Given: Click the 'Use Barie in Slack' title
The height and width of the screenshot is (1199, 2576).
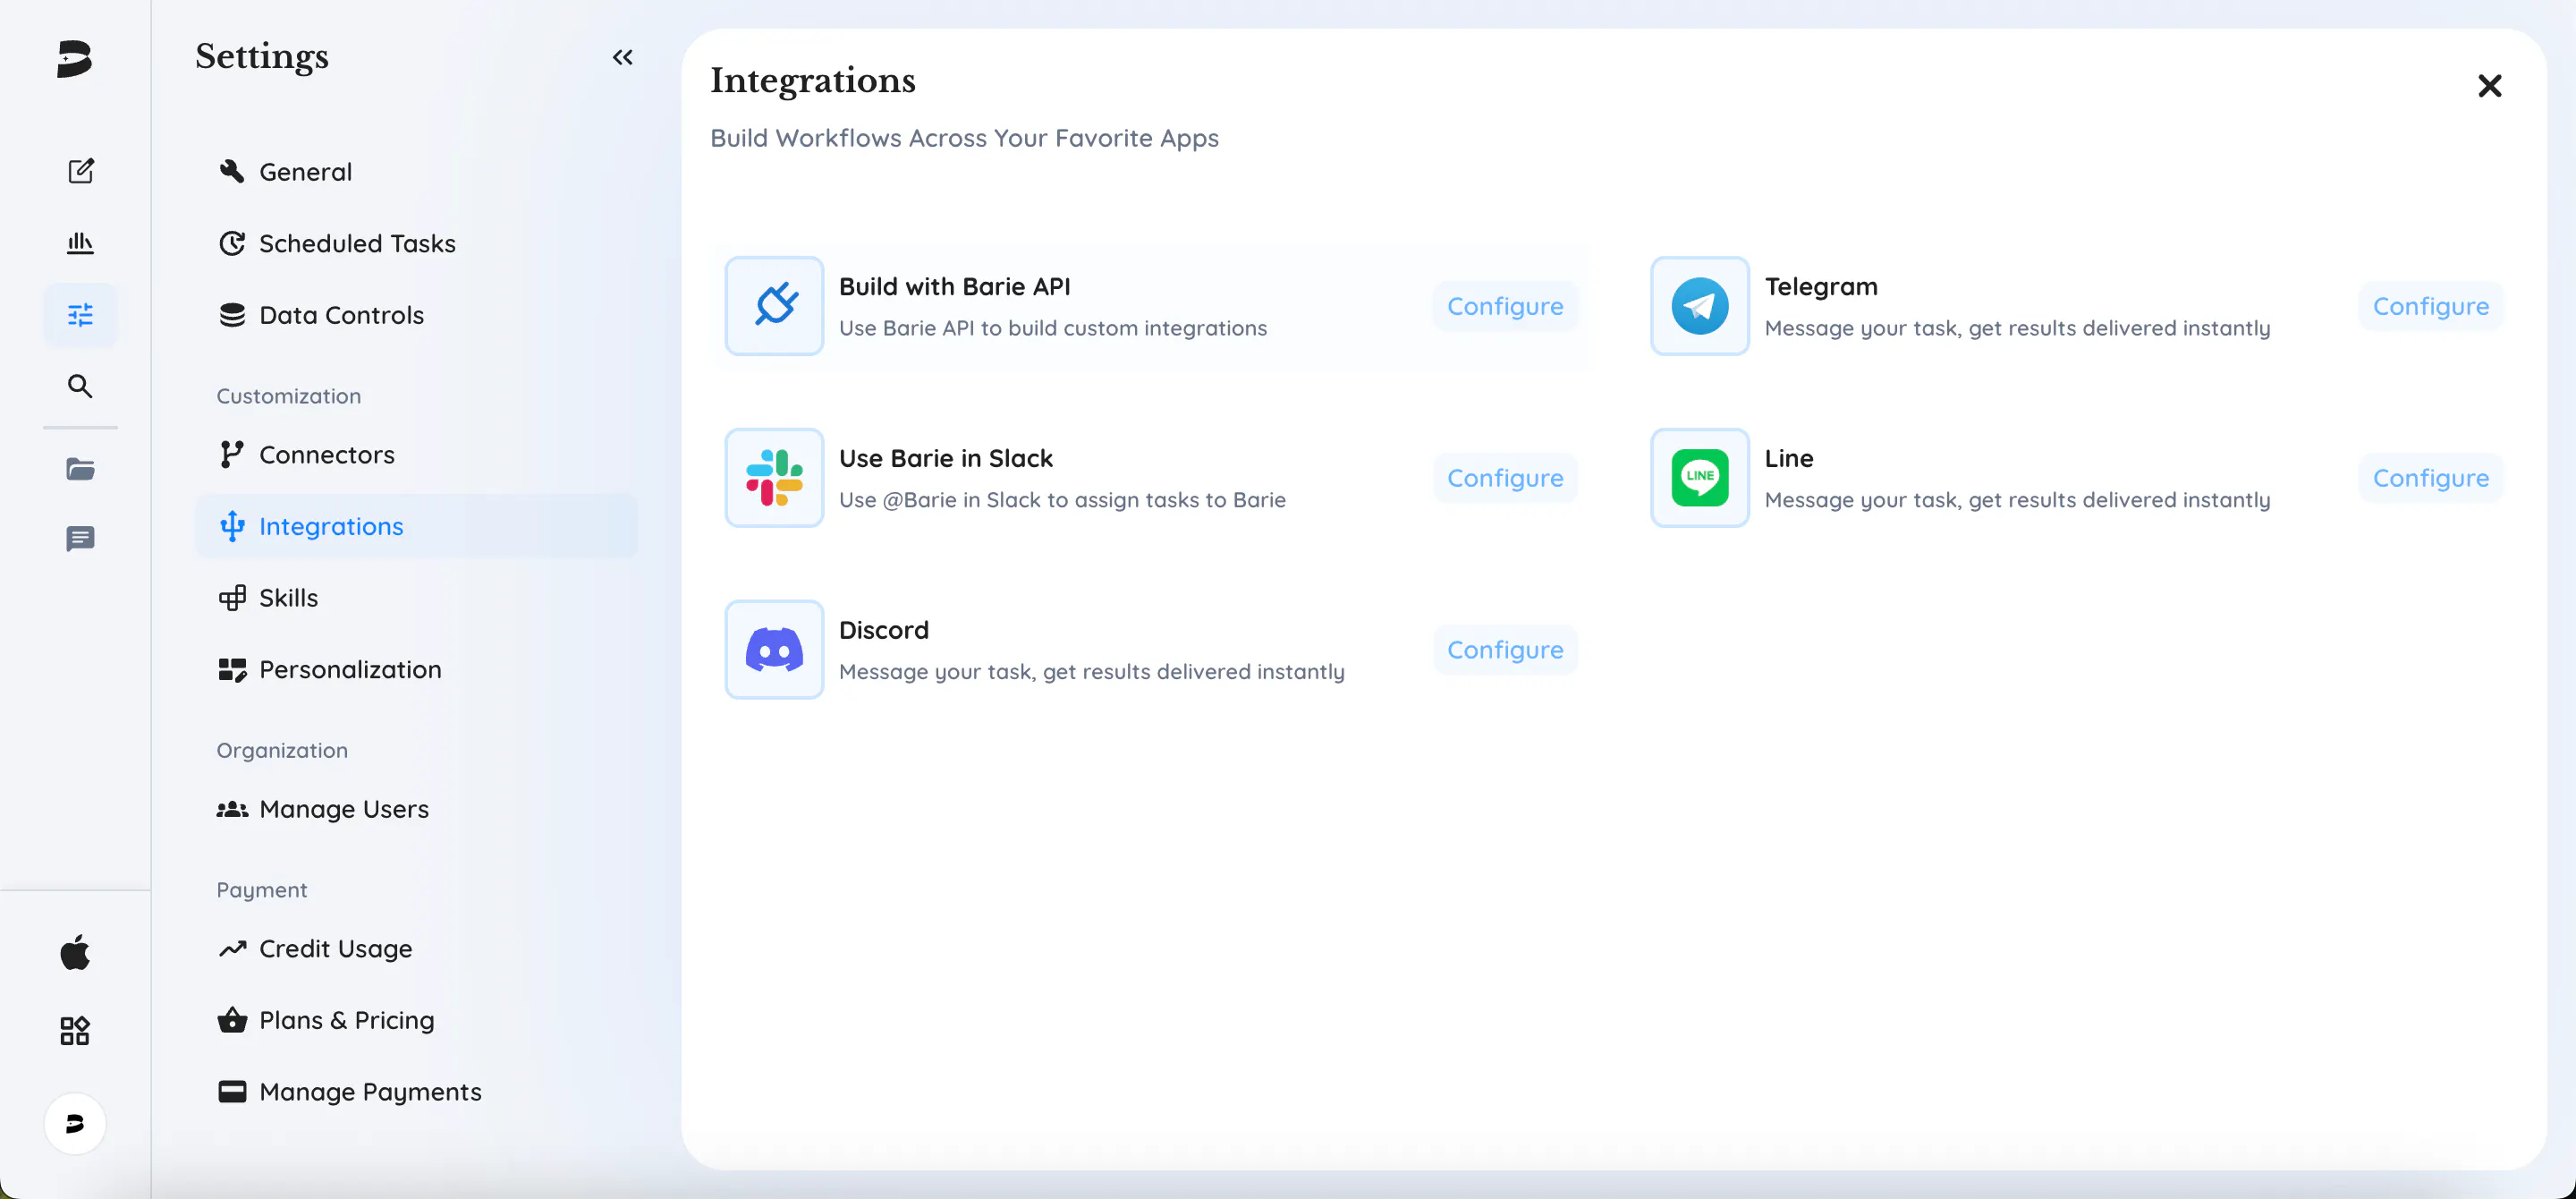Looking at the screenshot, I should (x=945, y=459).
